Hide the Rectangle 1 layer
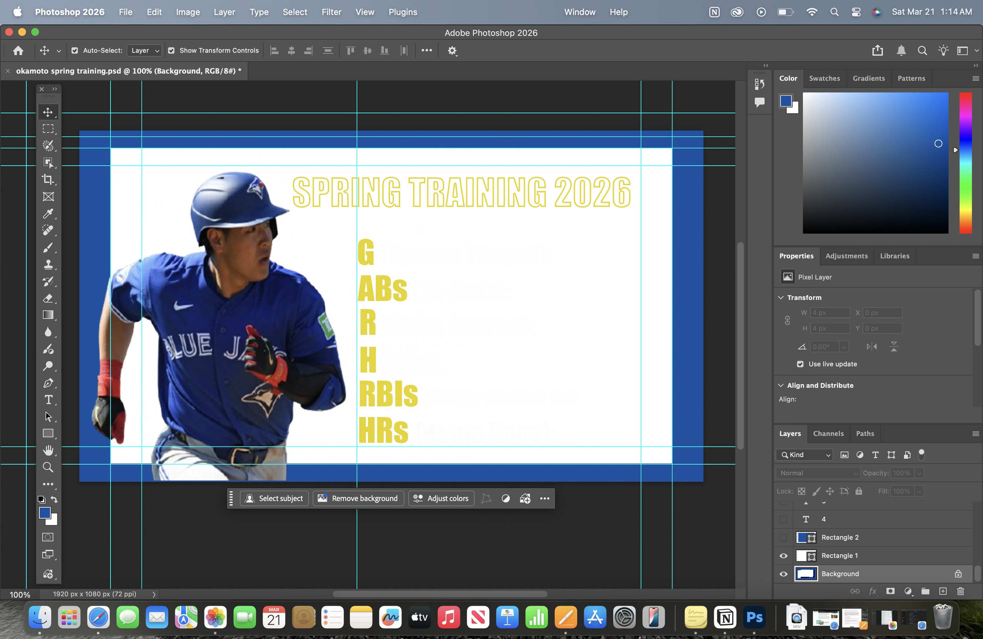Image resolution: width=983 pixels, height=639 pixels. click(x=783, y=556)
